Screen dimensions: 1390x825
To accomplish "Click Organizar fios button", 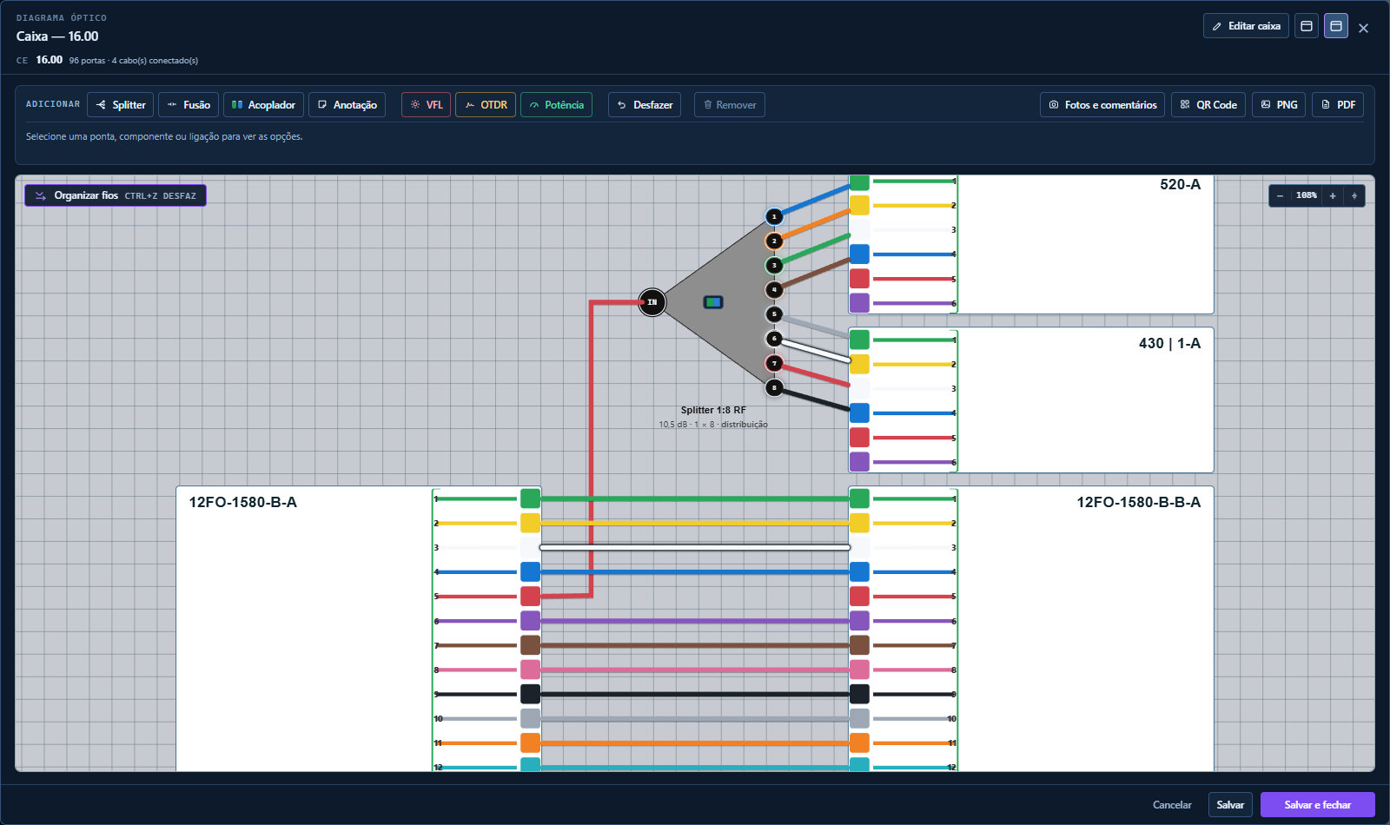I will pos(116,195).
